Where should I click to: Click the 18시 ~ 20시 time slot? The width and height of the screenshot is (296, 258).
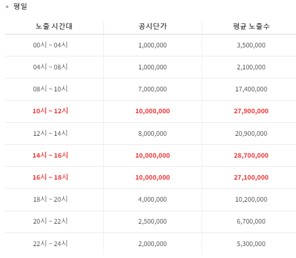click(50, 199)
